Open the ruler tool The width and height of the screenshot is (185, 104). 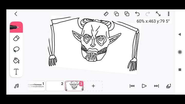(x=106, y=14)
